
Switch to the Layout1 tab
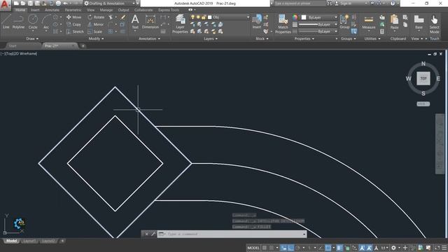click(x=29, y=241)
